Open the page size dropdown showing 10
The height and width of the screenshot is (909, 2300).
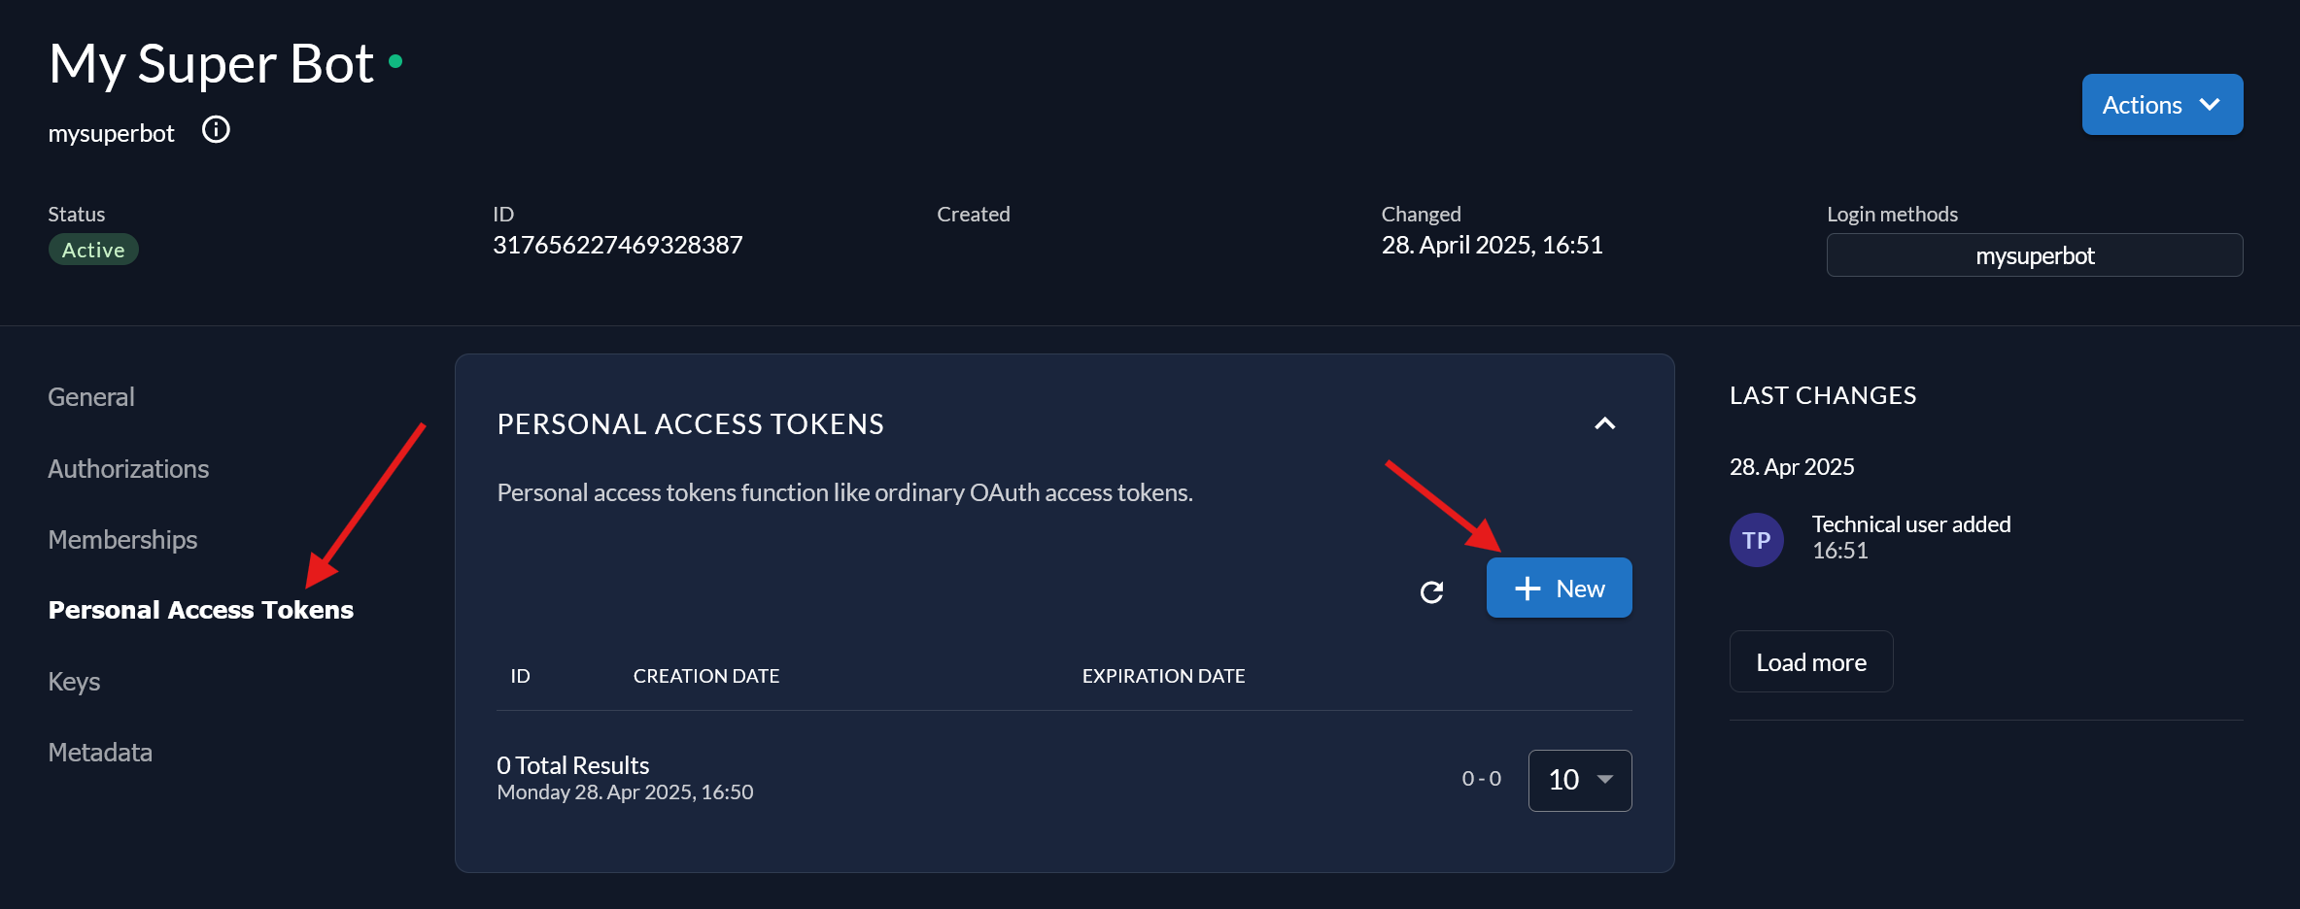(1579, 780)
